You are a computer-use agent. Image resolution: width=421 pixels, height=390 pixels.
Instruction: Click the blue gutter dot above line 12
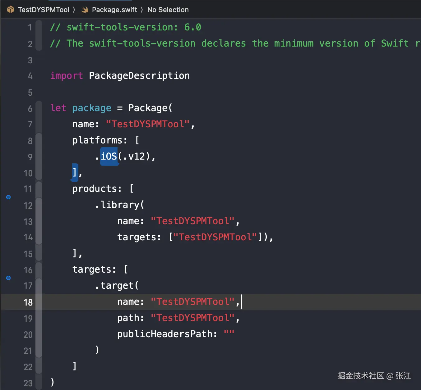point(8,197)
